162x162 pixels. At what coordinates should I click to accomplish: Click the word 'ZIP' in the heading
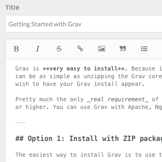pyautogui.click(x=129, y=139)
